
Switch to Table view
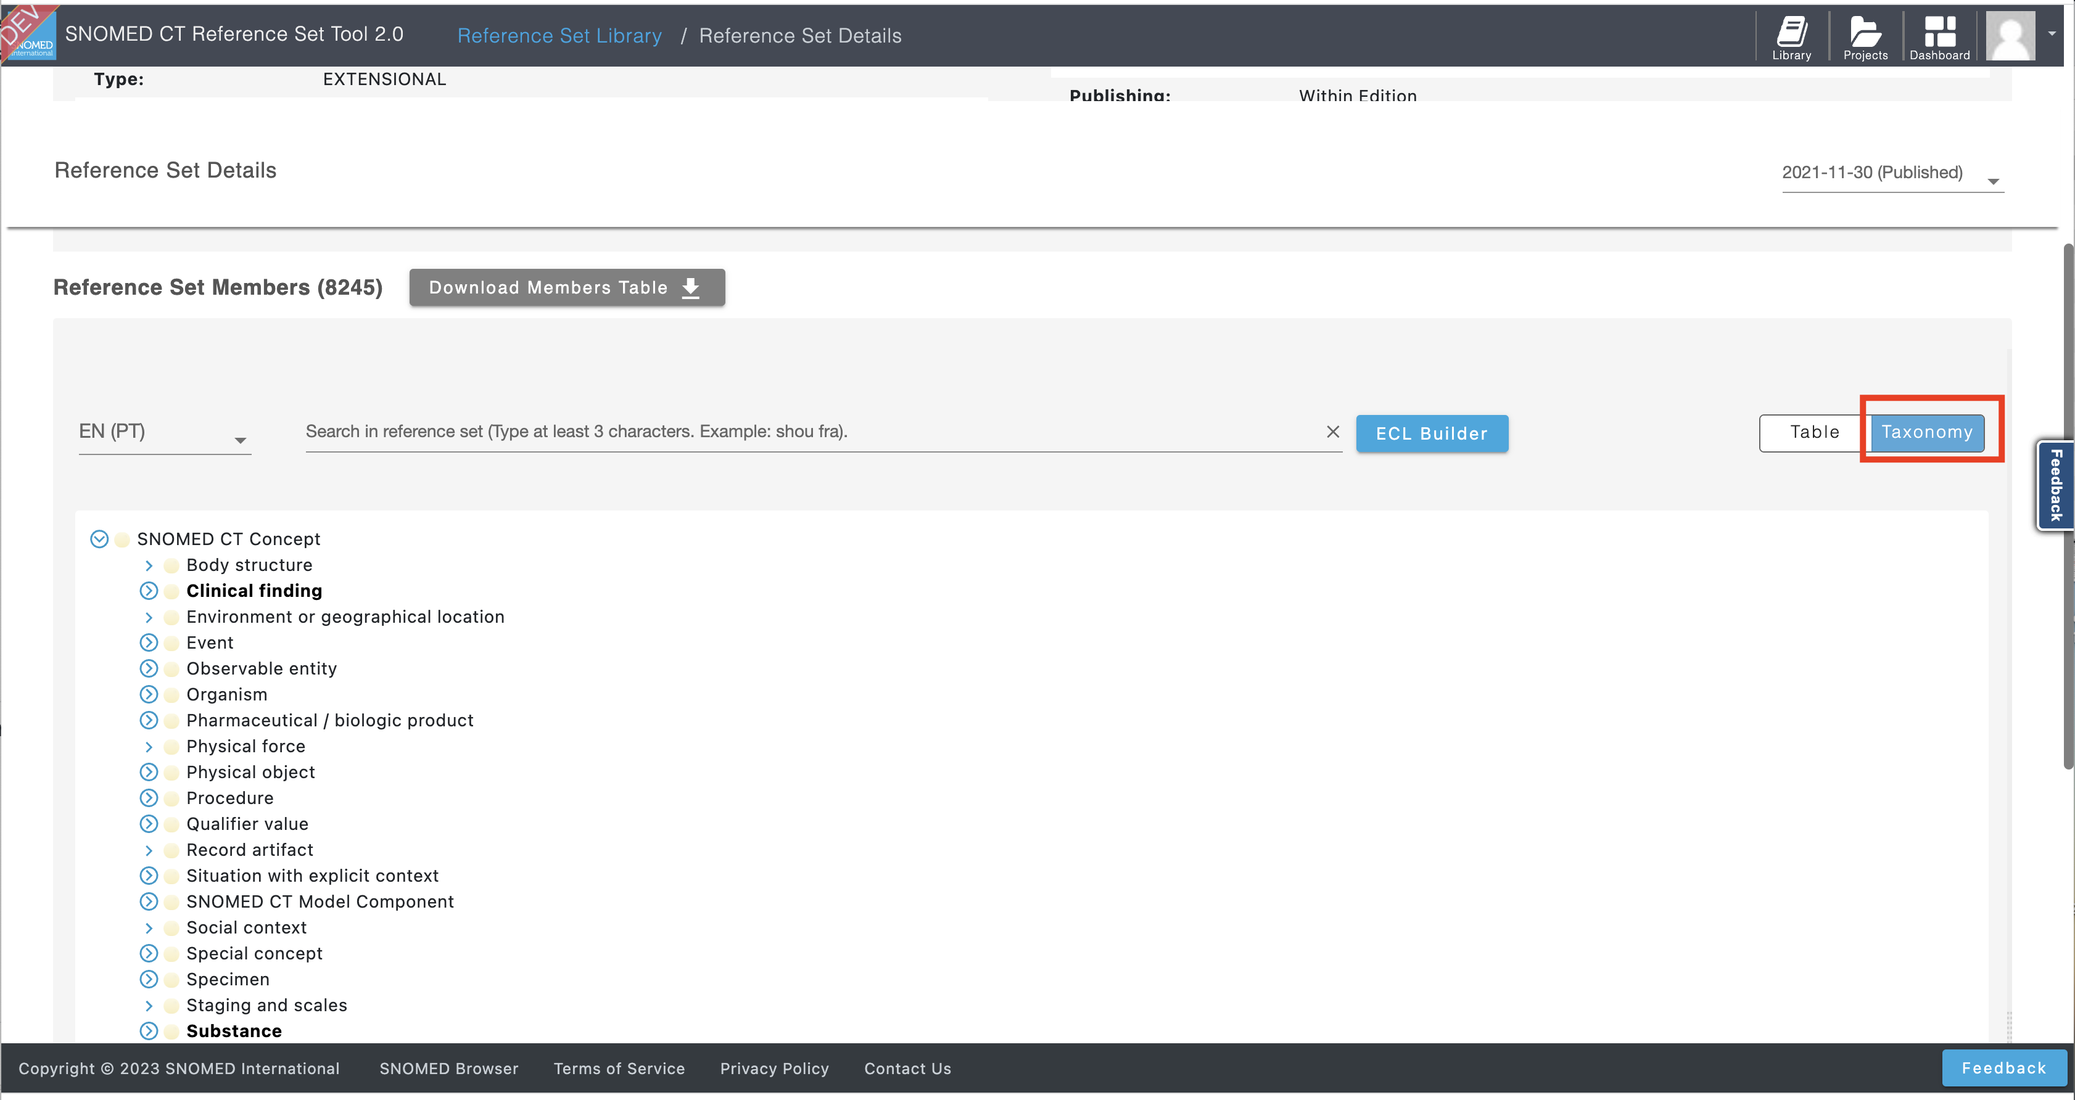click(1814, 432)
